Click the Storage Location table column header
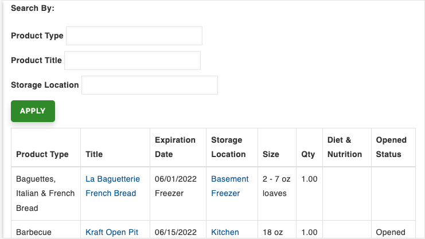Viewport: 425px width, 239px height. (x=228, y=147)
